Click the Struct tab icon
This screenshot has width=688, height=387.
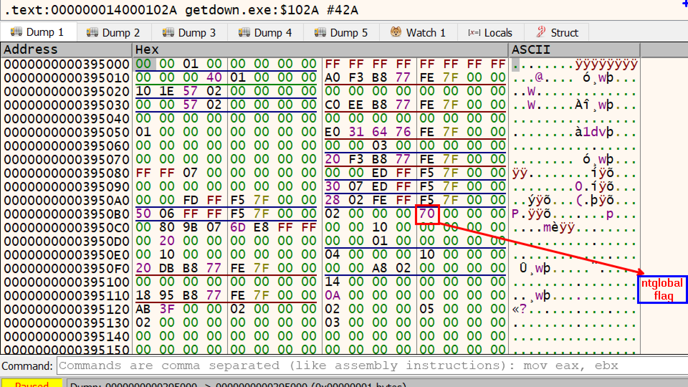541,32
